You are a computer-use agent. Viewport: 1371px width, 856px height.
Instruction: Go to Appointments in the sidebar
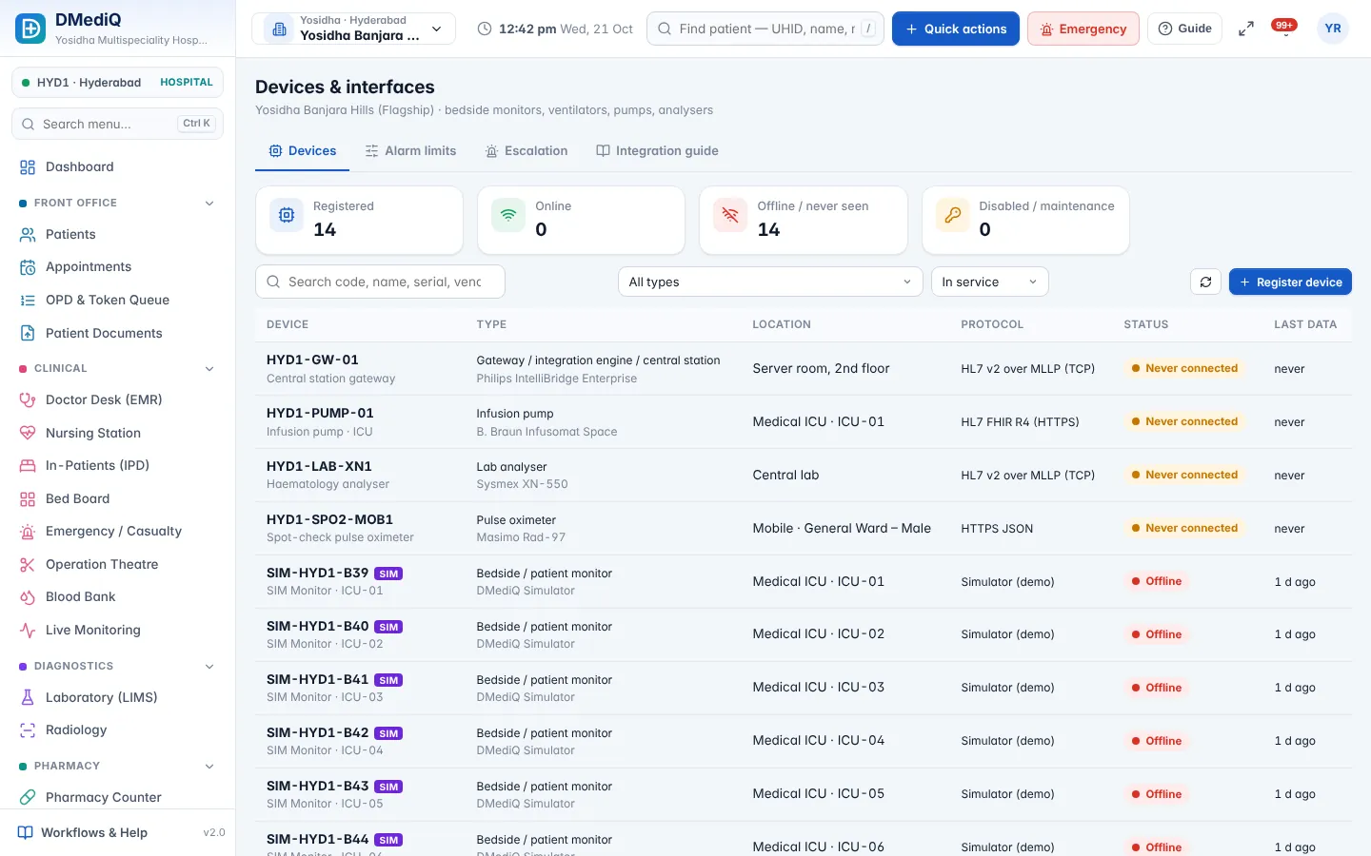[118, 267]
